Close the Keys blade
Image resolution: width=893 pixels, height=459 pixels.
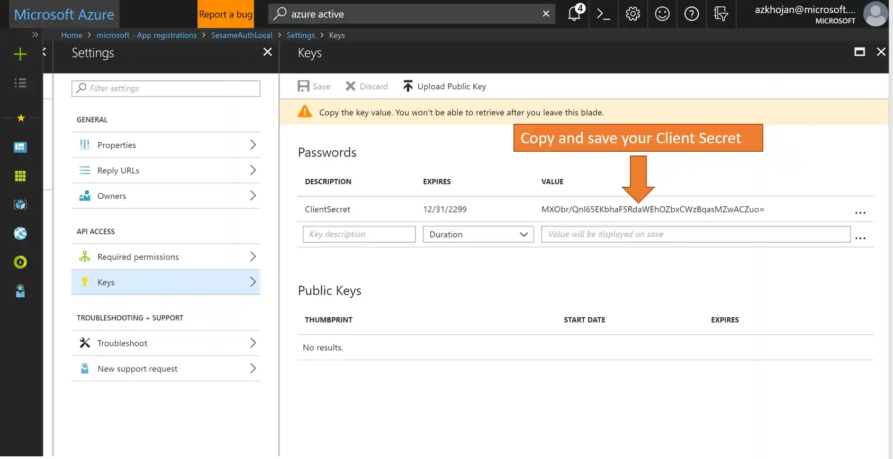pyautogui.click(x=881, y=52)
